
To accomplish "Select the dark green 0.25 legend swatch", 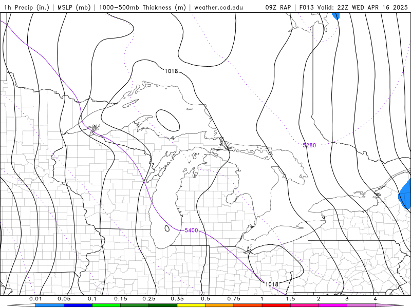I will pyautogui.click(x=163, y=305).
